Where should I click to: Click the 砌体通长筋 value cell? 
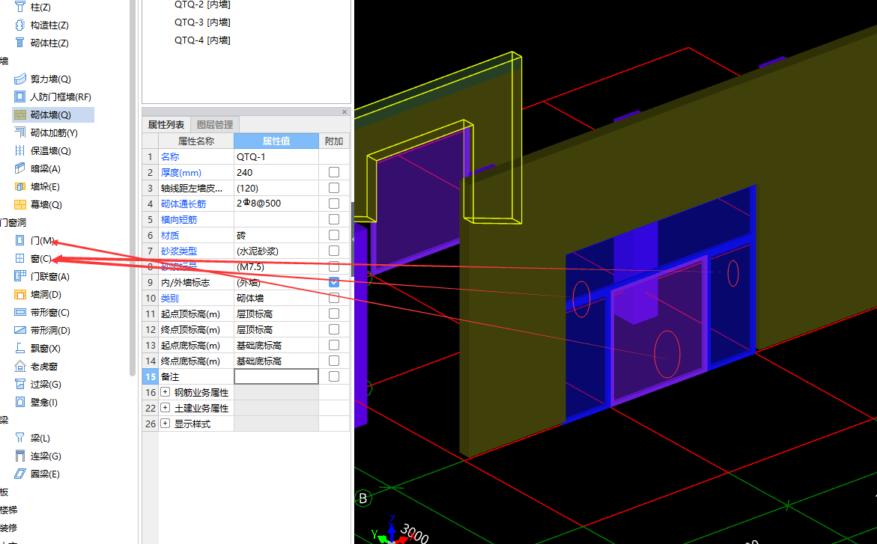coord(276,204)
